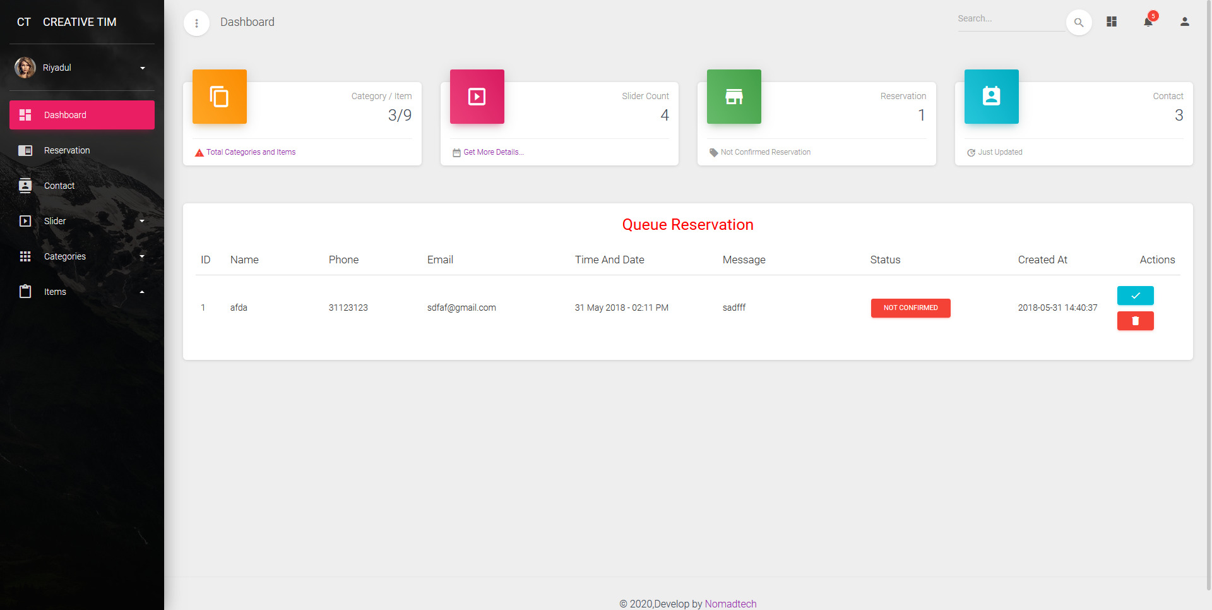Viewport: 1212px width, 610px height.
Task: Click the pink Slider Count play icon
Action: tap(477, 97)
